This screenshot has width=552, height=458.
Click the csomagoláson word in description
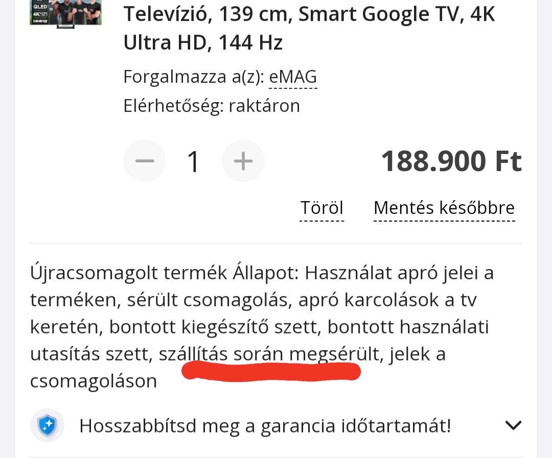coord(94,381)
